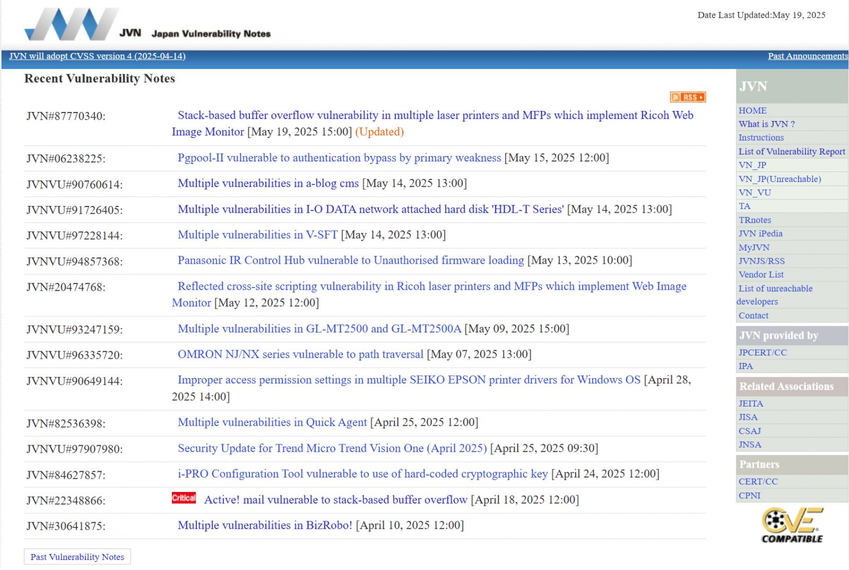Click the Date Last Updated text

(761, 15)
